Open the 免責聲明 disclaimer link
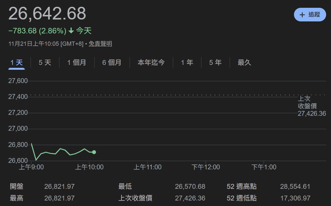Image resolution: width=331 pixels, height=206 pixels. click(x=101, y=43)
